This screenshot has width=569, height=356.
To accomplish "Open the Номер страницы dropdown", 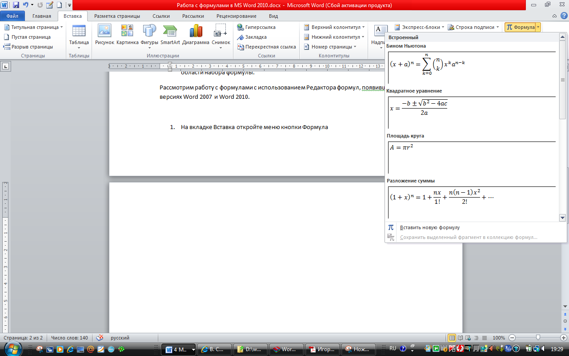I will click(330, 47).
